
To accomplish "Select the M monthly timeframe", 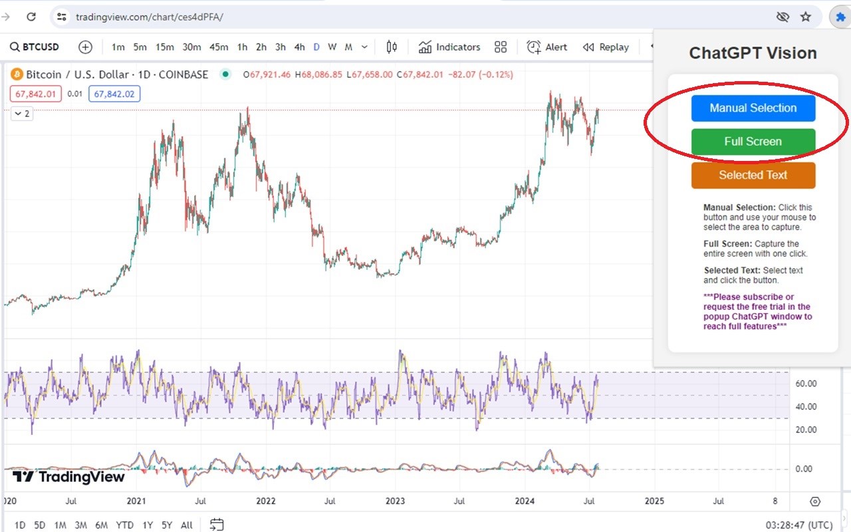I will [x=348, y=47].
